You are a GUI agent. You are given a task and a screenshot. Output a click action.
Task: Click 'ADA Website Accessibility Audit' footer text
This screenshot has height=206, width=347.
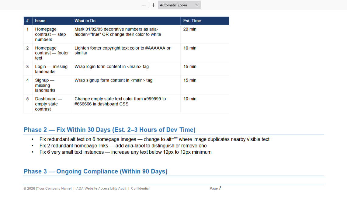tap(101, 188)
